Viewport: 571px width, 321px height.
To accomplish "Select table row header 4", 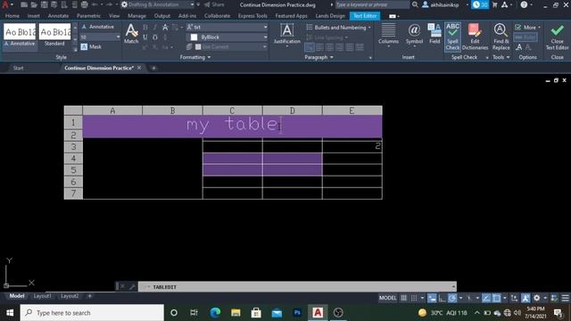I will click(73, 159).
